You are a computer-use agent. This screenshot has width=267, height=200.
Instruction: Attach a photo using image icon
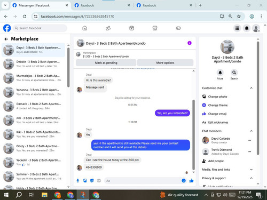85,181
